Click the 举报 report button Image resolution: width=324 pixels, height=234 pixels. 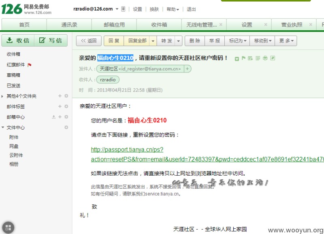click(215, 41)
